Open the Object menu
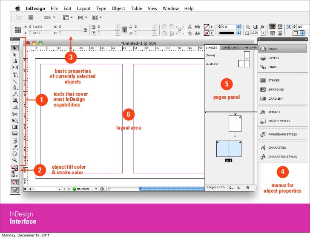This screenshot has height=239, width=310. pyautogui.click(x=118, y=9)
